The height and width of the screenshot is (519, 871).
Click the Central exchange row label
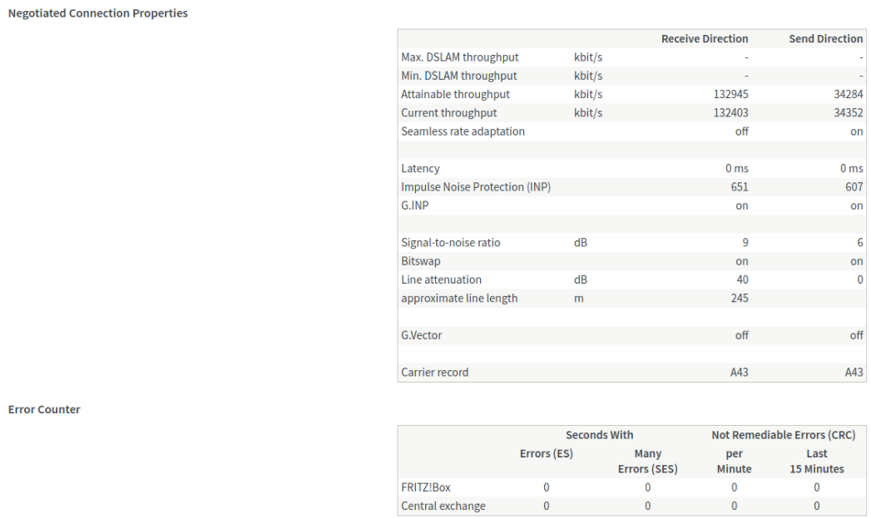click(443, 506)
